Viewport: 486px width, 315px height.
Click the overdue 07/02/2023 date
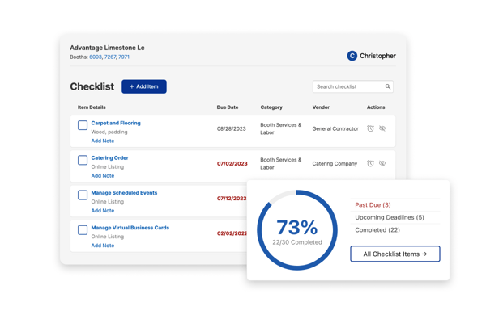pos(232,164)
